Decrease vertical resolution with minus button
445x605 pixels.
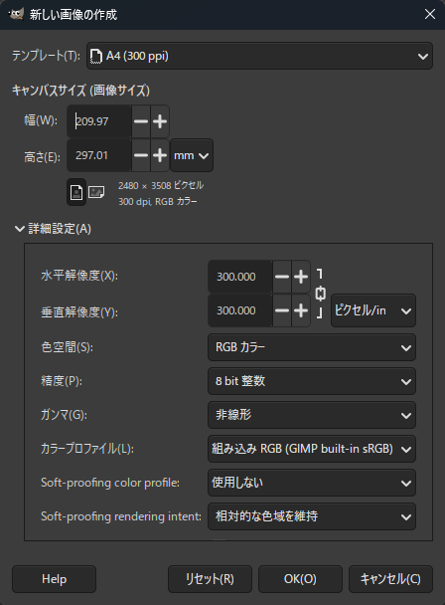point(282,310)
